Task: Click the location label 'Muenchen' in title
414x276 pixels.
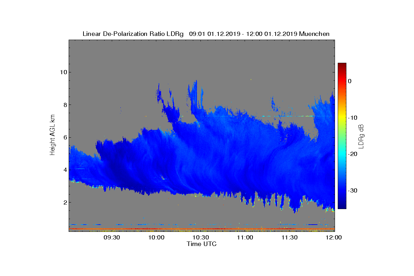Action: (314, 34)
